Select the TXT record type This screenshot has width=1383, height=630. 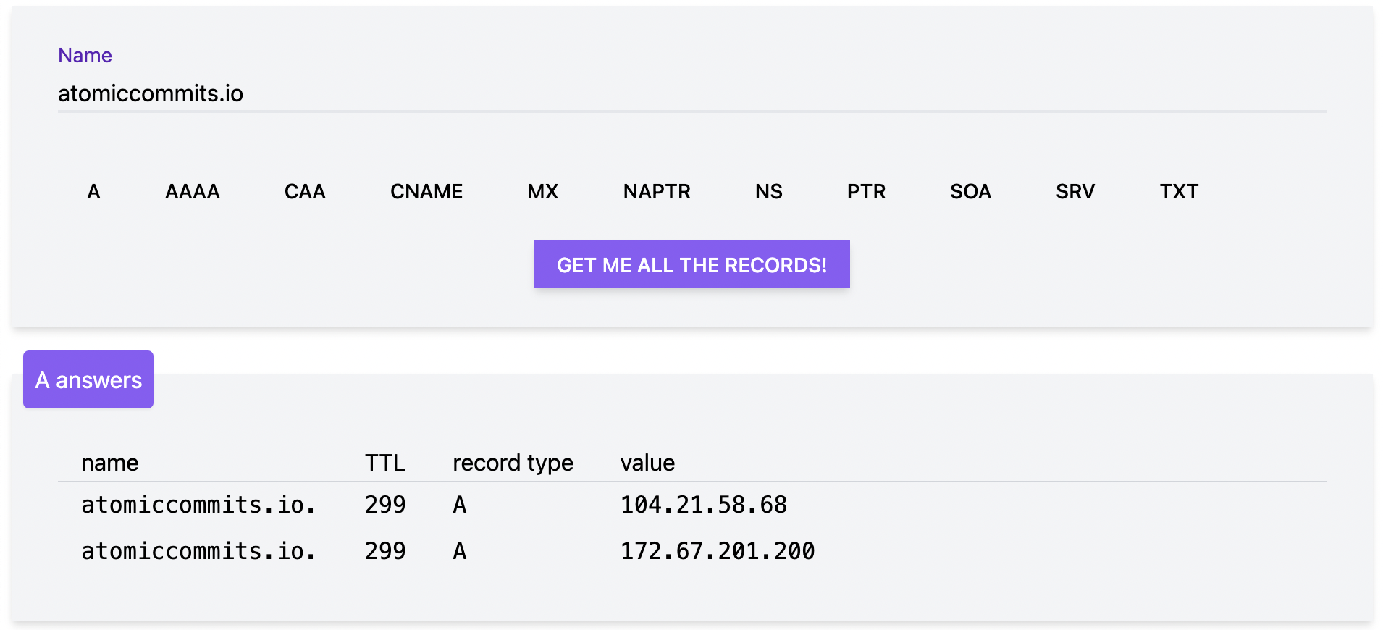click(1179, 192)
